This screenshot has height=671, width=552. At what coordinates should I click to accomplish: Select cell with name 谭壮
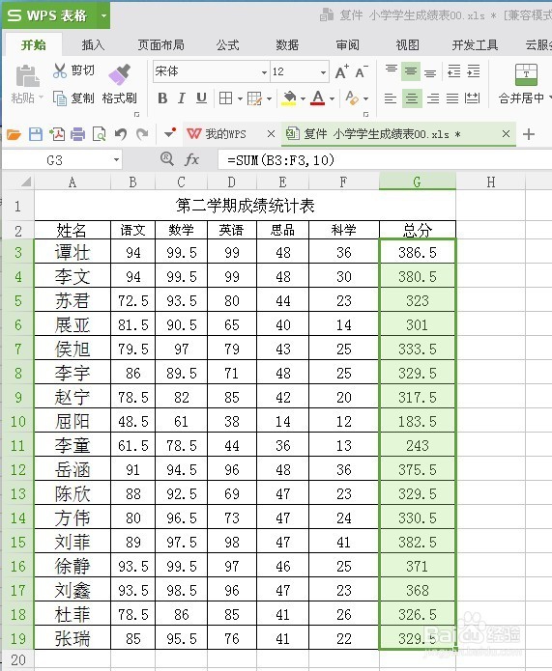(73, 252)
